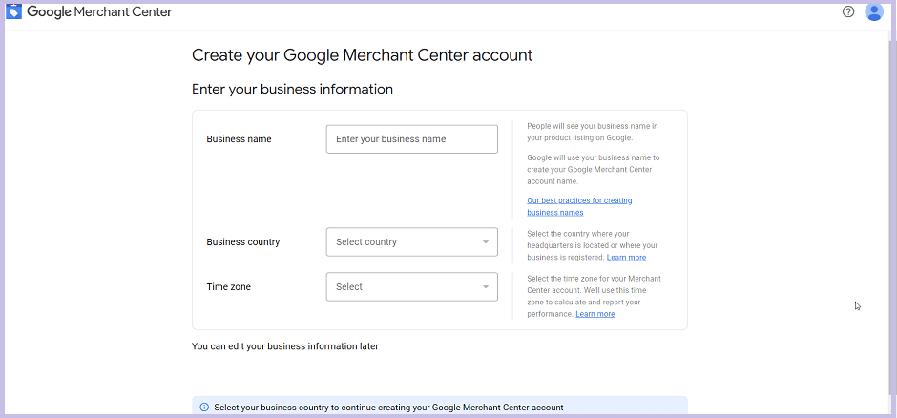
Task: Click Learn more link for business country
Action: click(626, 258)
